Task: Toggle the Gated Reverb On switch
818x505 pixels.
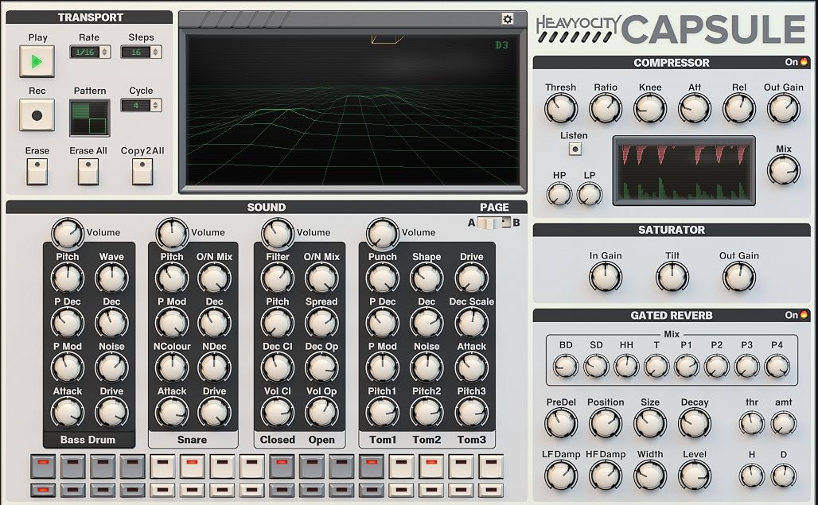Action: click(x=804, y=315)
